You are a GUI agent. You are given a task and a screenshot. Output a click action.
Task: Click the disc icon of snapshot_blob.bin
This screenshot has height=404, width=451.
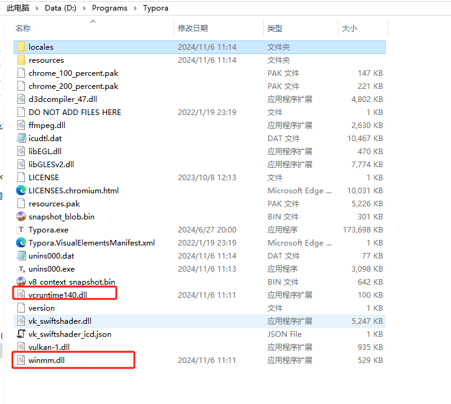click(x=21, y=217)
